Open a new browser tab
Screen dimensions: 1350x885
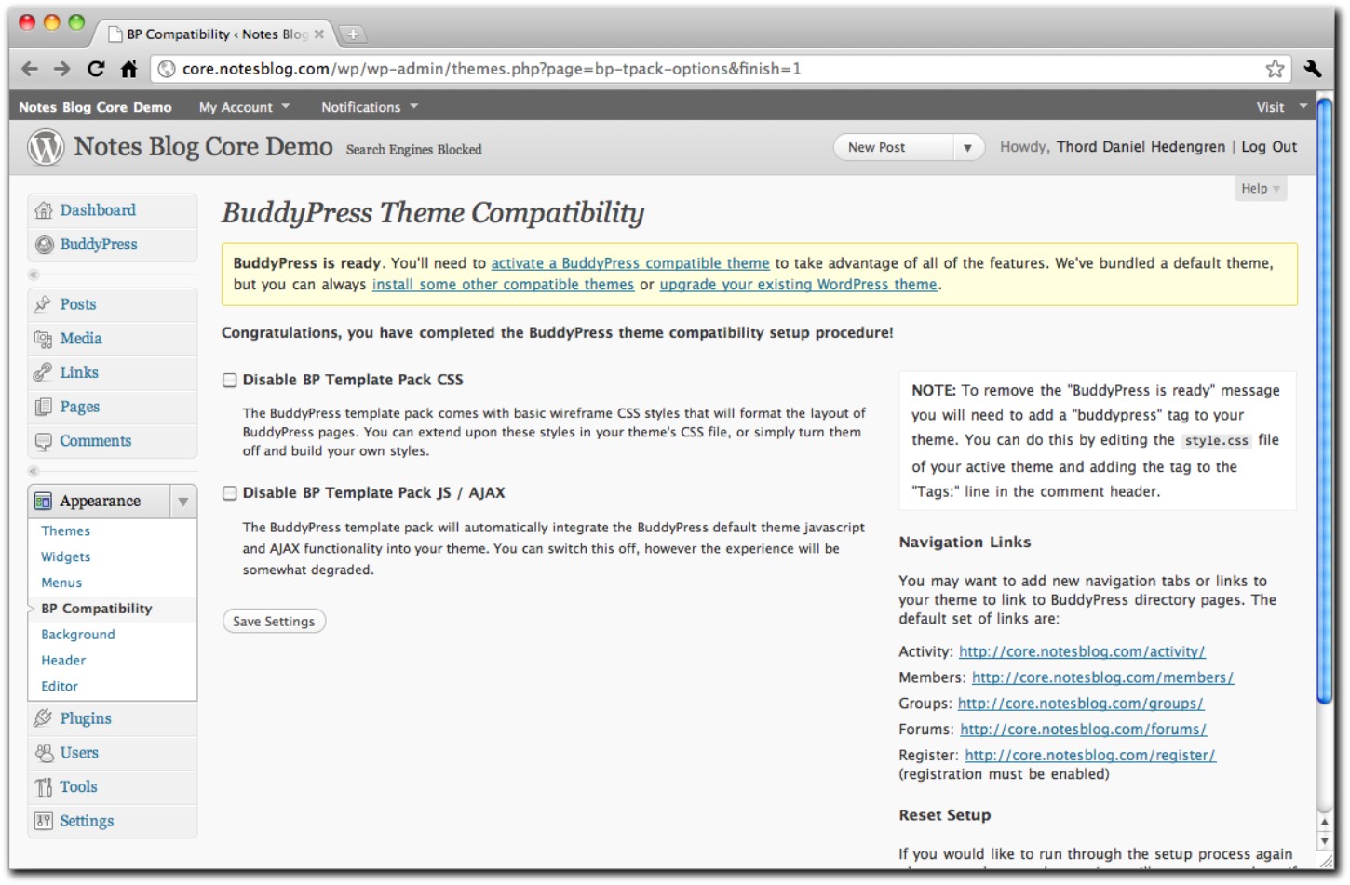coord(353,34)
